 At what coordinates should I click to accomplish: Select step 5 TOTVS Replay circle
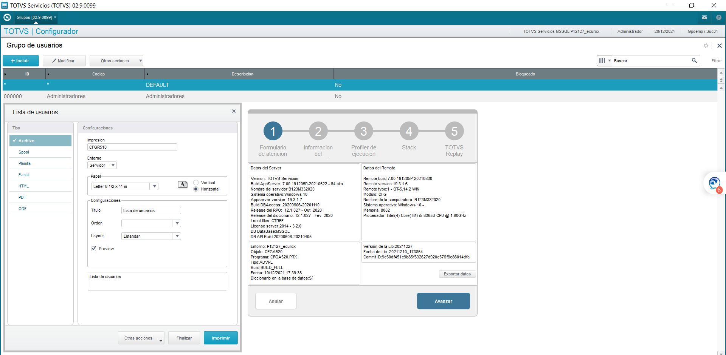point(455,131)
